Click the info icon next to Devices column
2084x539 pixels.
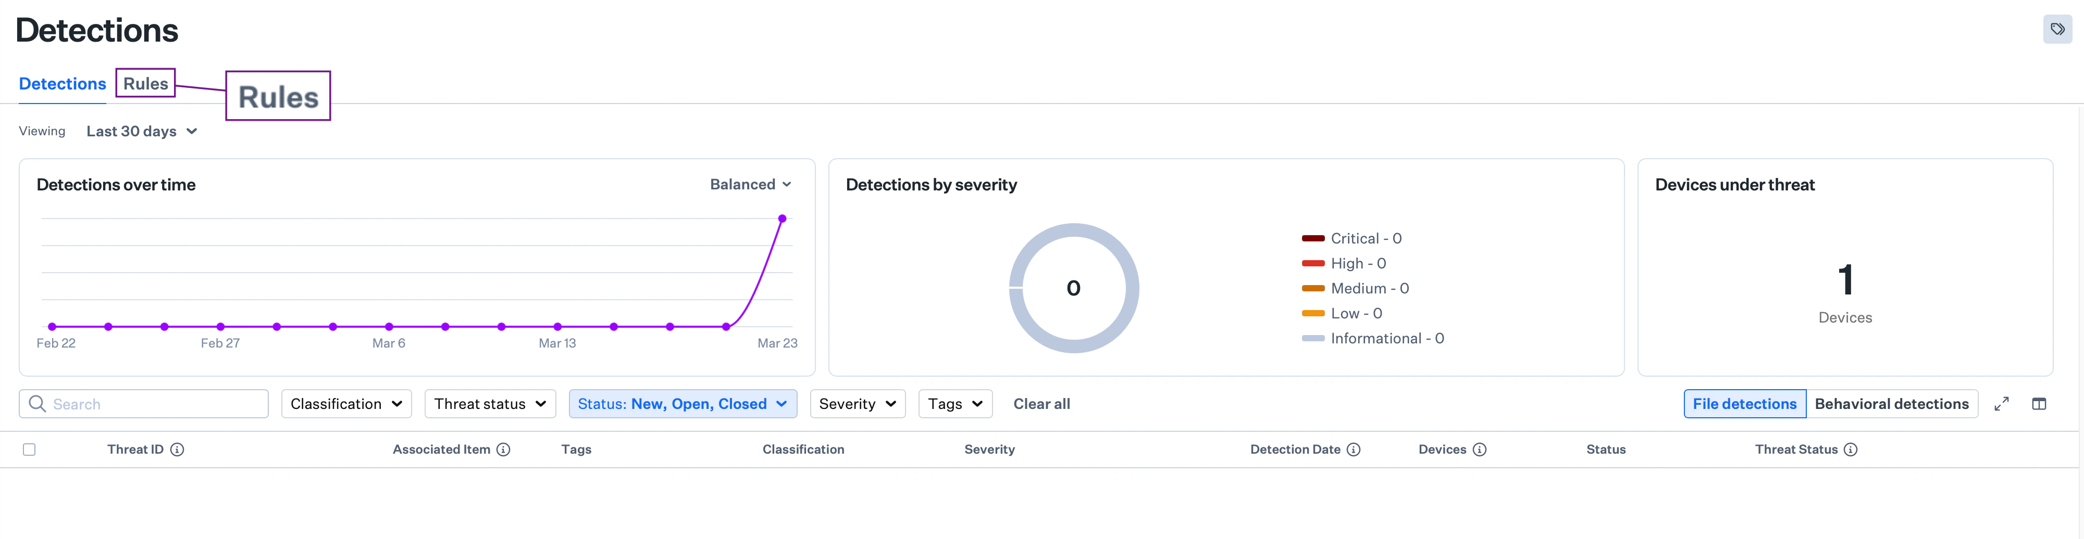point(1480,450)
